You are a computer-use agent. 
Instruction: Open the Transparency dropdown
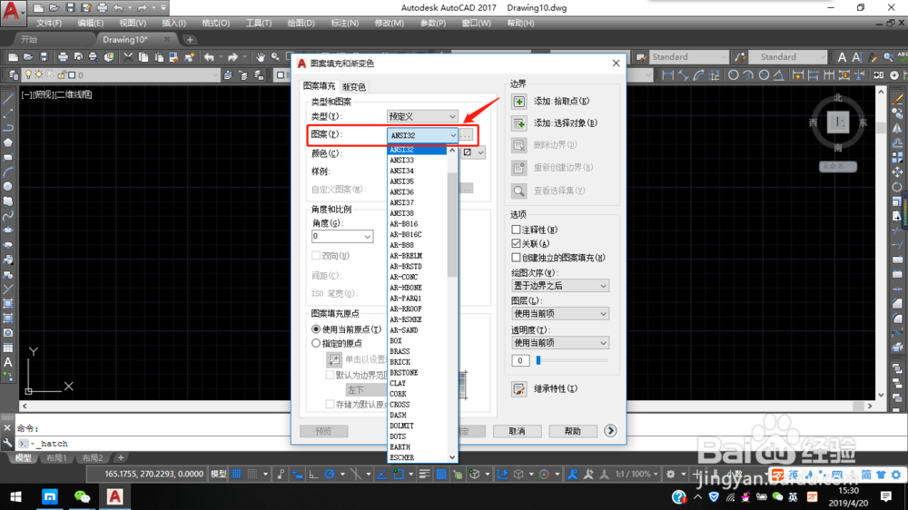click(x=560, y=343)
